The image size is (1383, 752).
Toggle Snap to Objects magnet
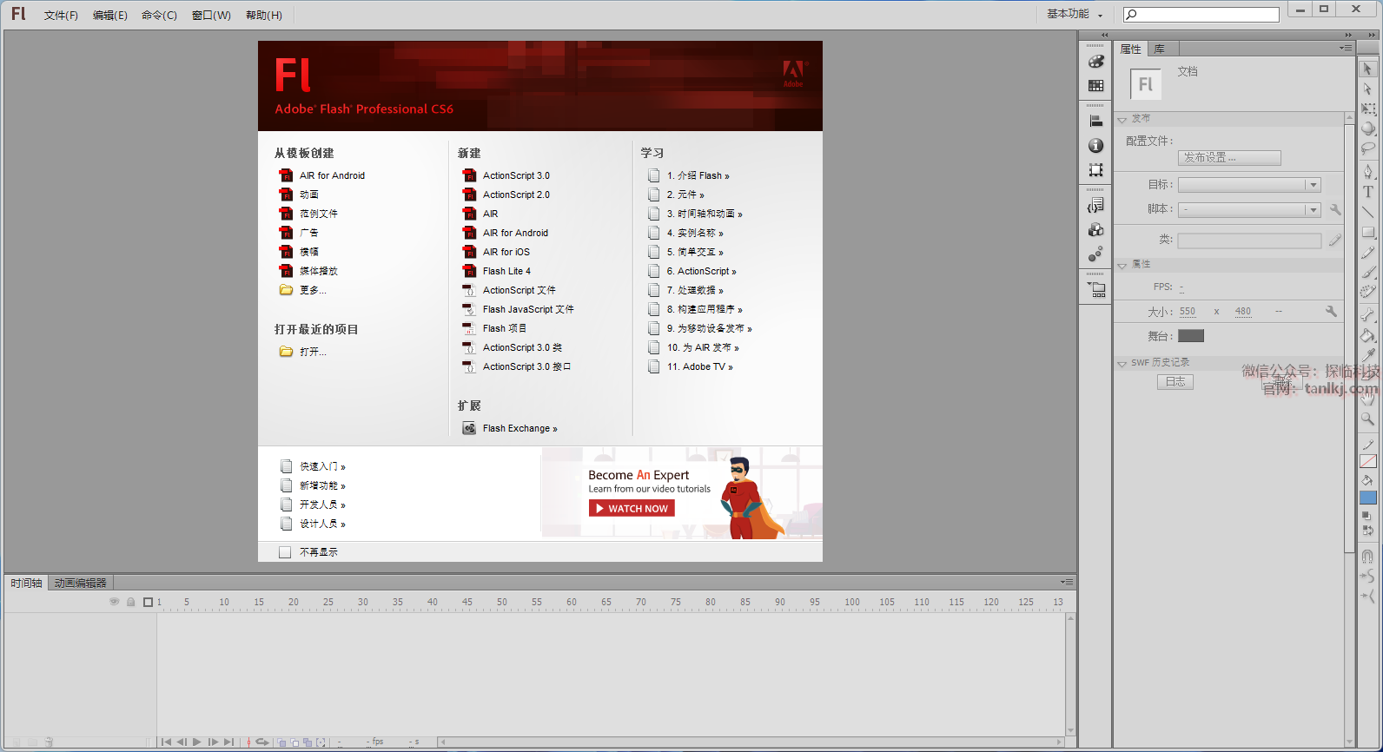[x=1367, y=557]
